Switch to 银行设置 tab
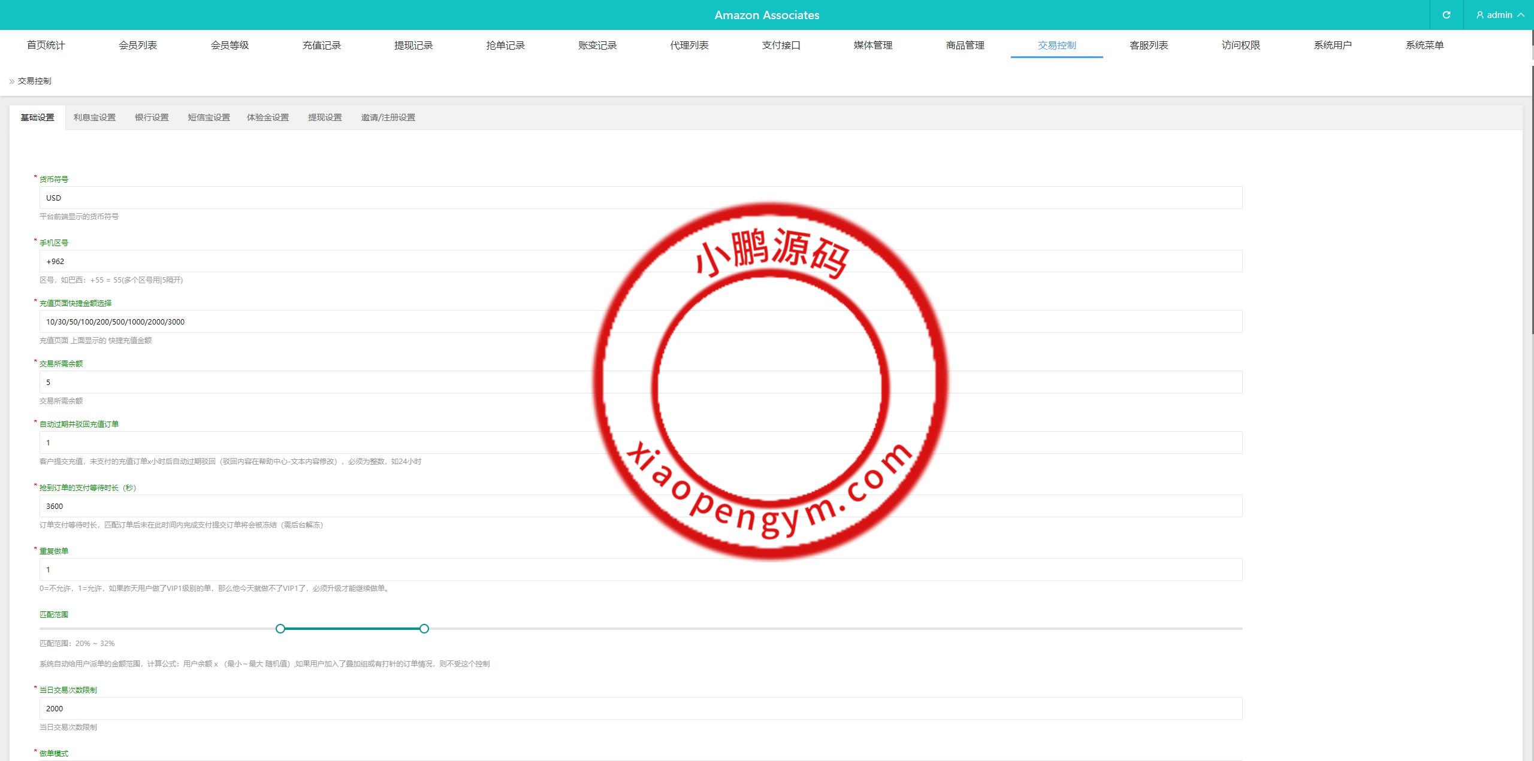The width and height of the screenshot is (1534, 761). [x=152, y=117]
